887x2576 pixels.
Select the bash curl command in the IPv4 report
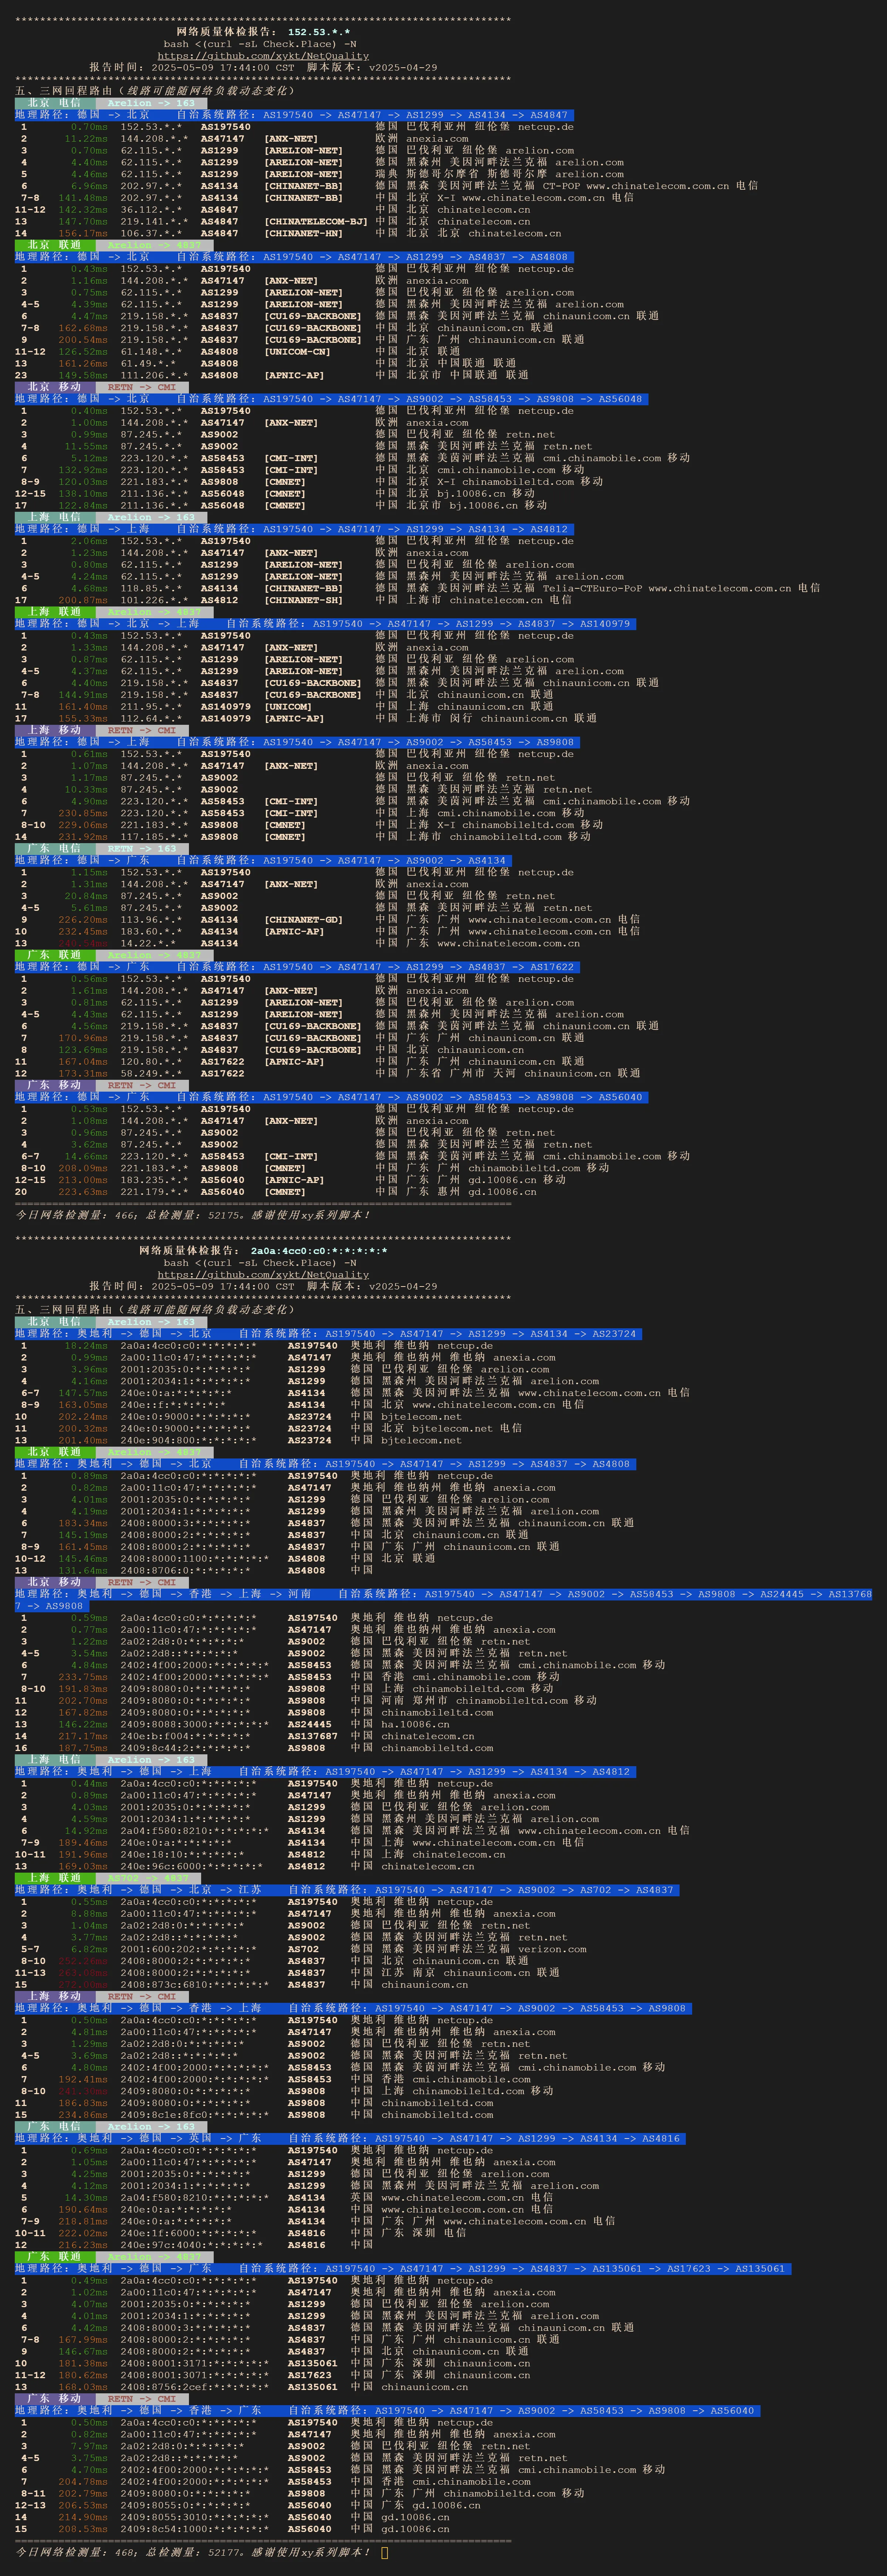(x=260, y=44)
